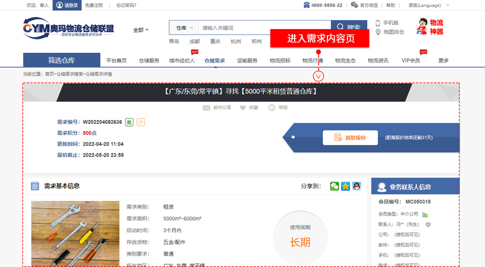The height and width of the screenshot is (267, 485).
Task: Go to 物流招标 navigation tab
Action: pyautogui.click(x=280, y=61)
